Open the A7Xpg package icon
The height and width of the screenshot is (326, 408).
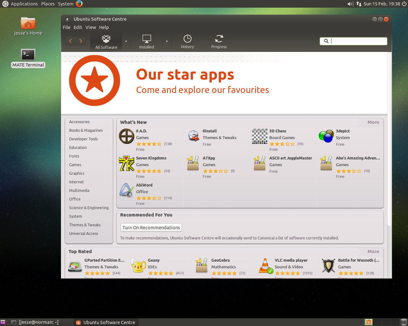pyautogui.click(x=193, y=163)
